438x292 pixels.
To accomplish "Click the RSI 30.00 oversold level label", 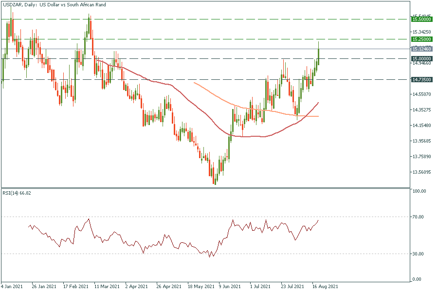I will click(419, 254).
